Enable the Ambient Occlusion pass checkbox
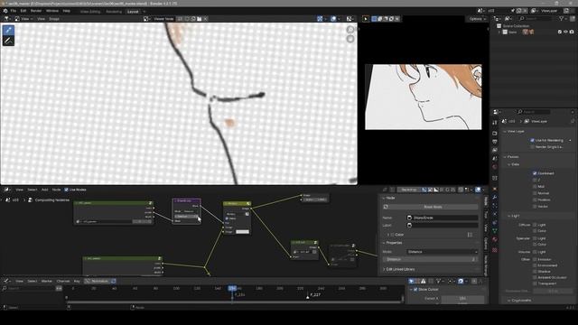This screenshot has height=325, width=578. click(535, 277)
